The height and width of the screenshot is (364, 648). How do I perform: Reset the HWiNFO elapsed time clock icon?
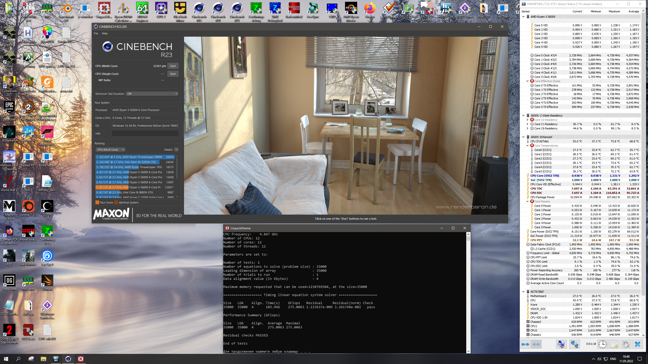(x=603, y=344)
